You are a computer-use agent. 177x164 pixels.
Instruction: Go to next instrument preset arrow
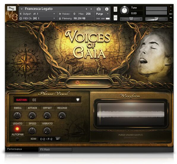(x=91, y=9)
